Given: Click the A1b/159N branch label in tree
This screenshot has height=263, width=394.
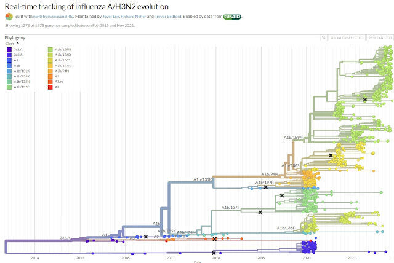Looking at the screenshot, I should [x=293, y=138].
